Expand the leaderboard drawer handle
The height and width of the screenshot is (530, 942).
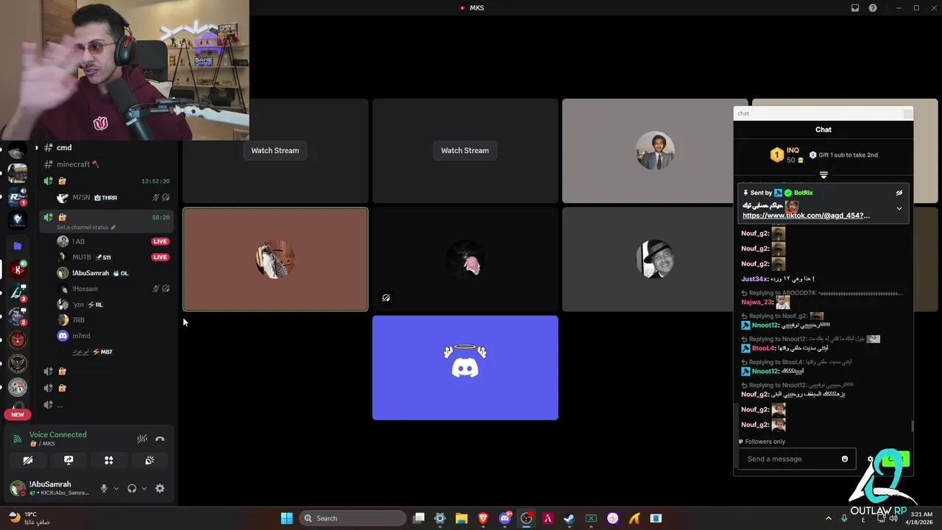click(x=824, y=175)
